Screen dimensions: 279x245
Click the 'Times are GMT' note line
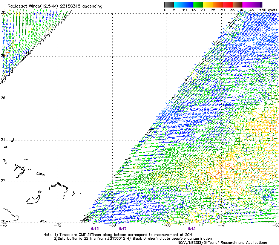pos(117,235)
